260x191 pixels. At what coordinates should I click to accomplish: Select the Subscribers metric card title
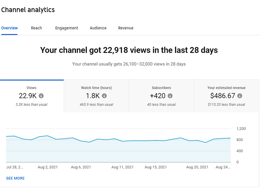click(161, 88)
